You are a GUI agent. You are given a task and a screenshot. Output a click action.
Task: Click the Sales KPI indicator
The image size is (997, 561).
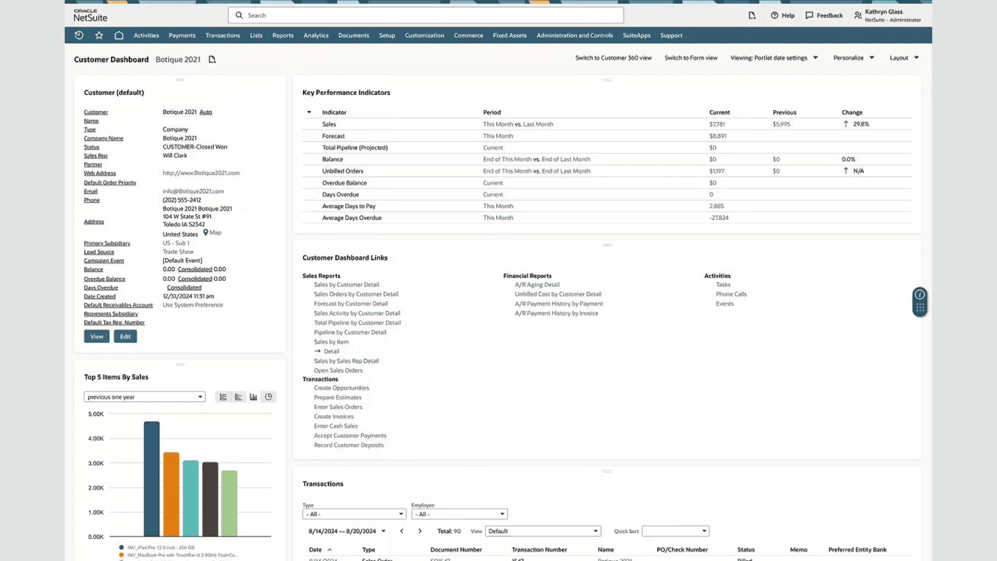tap(329, 124)
